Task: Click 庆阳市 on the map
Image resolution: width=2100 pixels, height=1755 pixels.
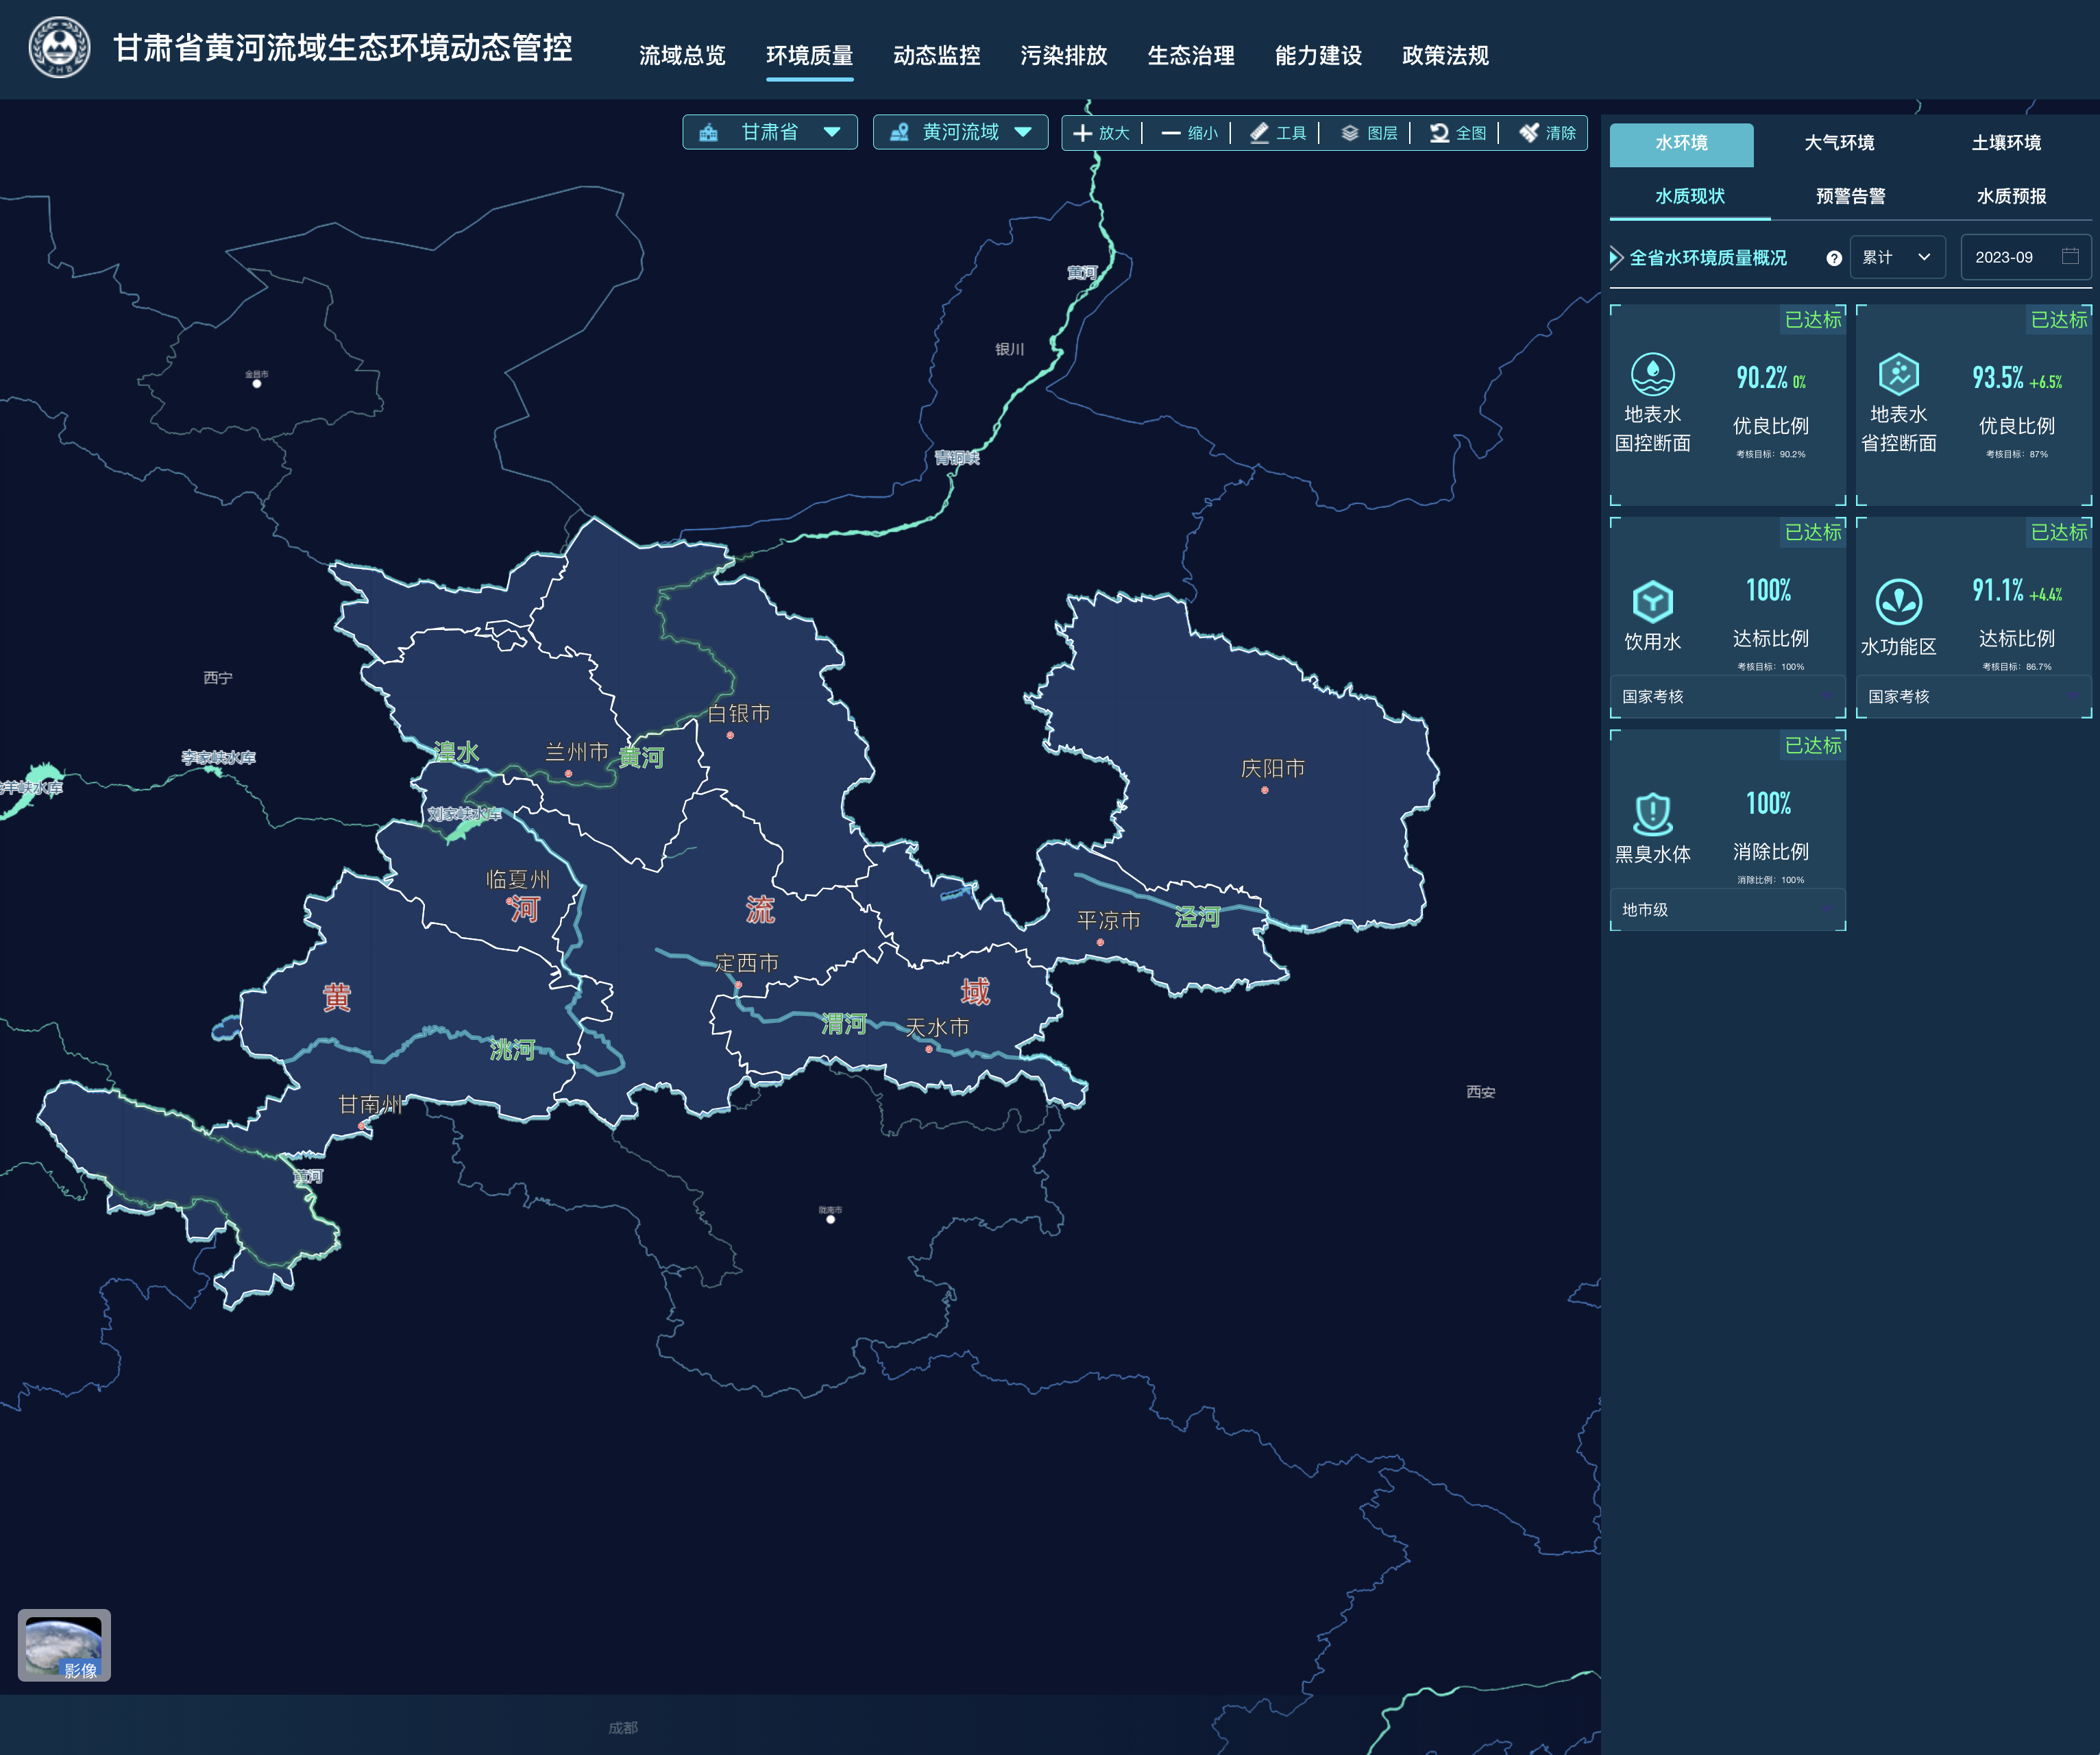Action: 1272,768
